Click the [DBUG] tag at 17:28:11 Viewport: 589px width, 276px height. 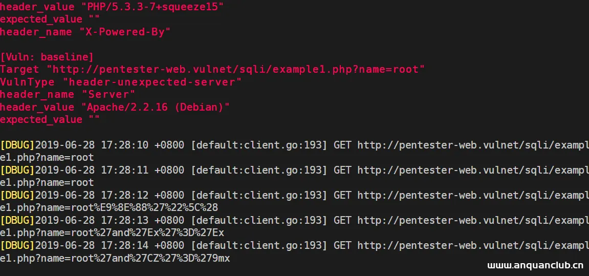(17, 170)
